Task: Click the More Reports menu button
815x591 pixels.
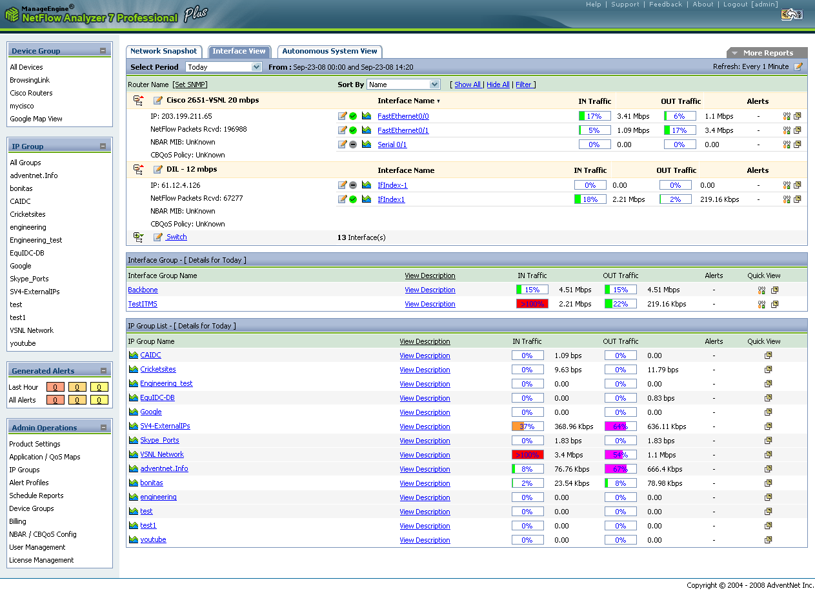Action: click(x=767, y=53)
